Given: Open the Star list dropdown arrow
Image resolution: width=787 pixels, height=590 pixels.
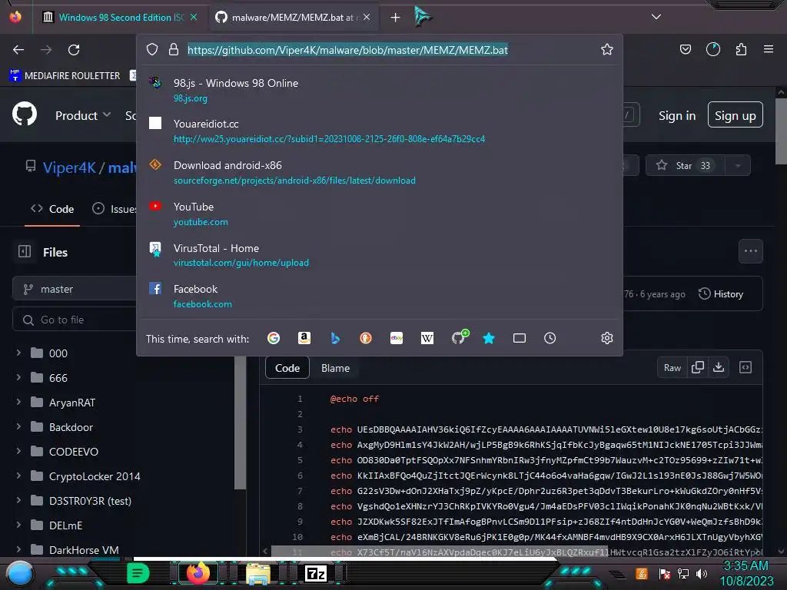Looking at the screenshot, I should (738, 166).
